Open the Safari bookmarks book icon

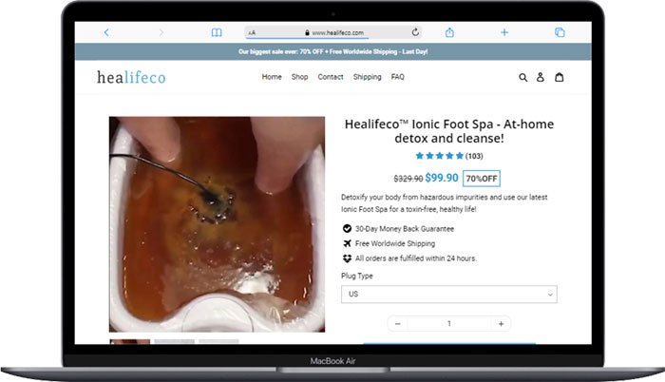coord(217,32)
